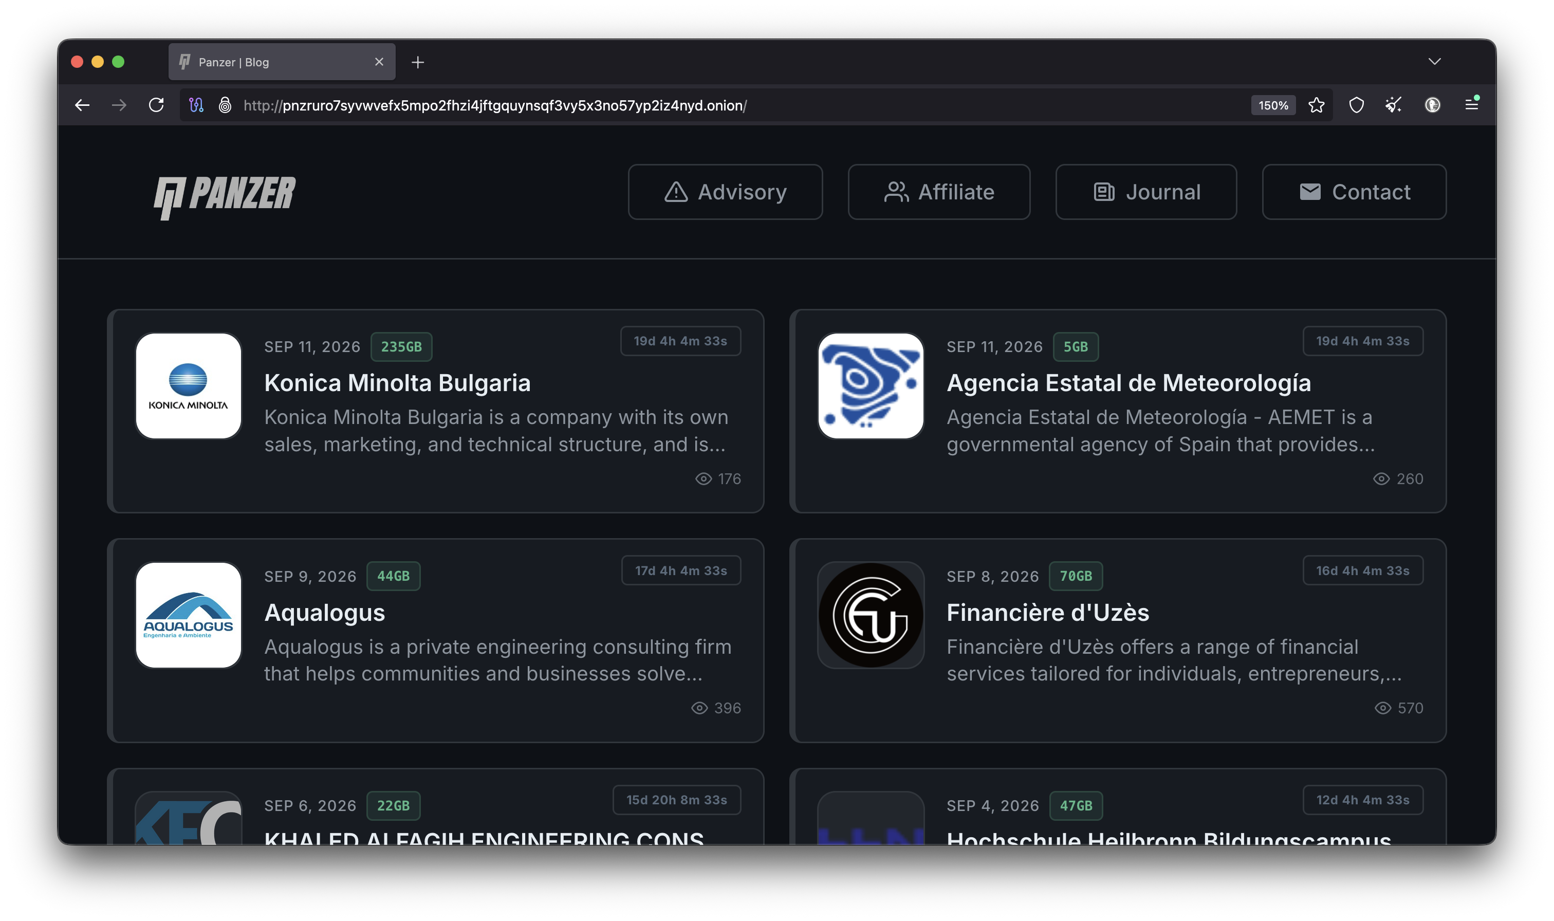Screen dimensions: 1554x921
Task: Click the 47GB size badge
Action: [1076, 805]
